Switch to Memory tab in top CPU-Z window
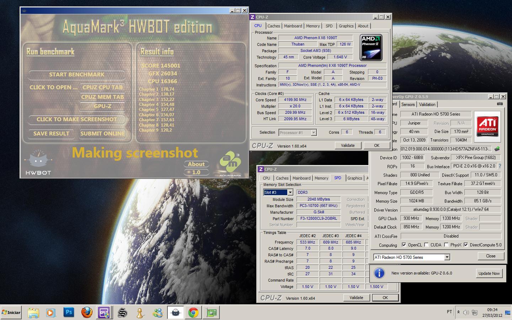Viewport: 512px width, 320px height. click(313, 26)
